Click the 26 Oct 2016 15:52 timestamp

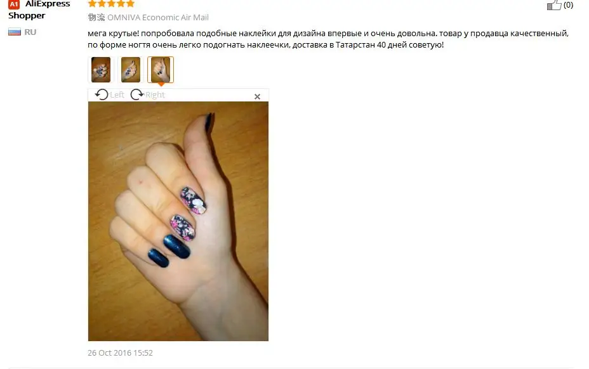[120, 353]
